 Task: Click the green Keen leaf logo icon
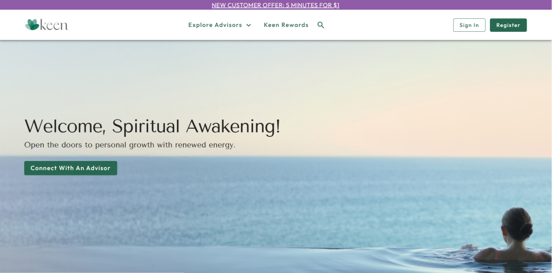point(32,25)
